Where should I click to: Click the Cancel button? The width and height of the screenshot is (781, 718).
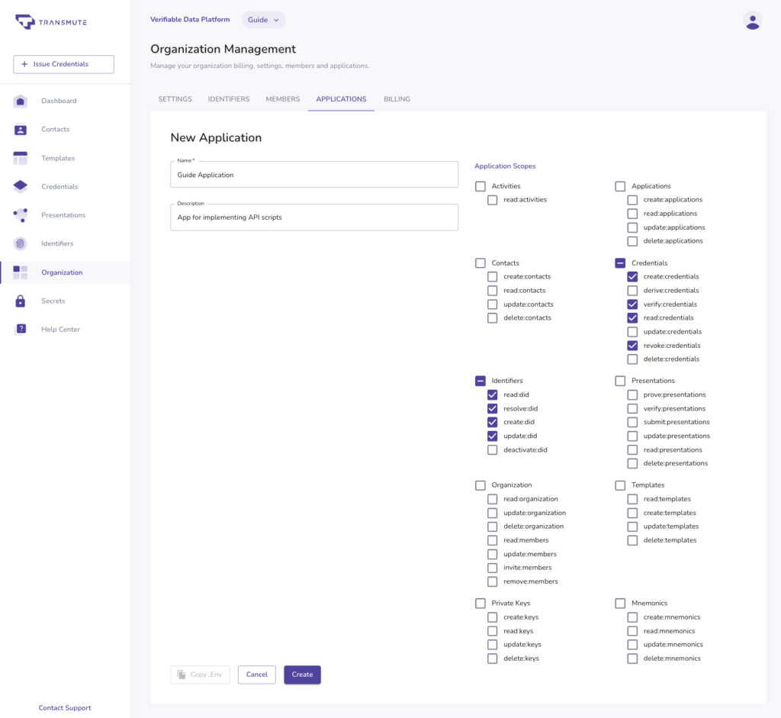256,675
